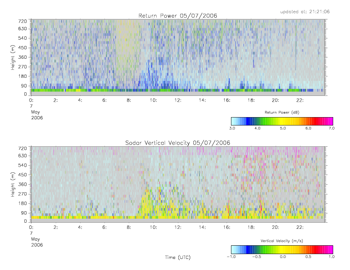Click the 10: time tick under Return Power plot
The height and width of the screenshot is (270, 350).
[x=154, y=100]
